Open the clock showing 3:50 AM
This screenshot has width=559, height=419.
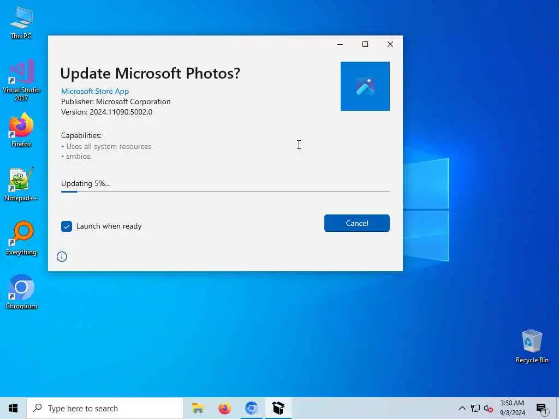(x=512, y=408)
